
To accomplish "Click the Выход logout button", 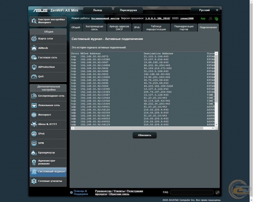I will (97, 10).
